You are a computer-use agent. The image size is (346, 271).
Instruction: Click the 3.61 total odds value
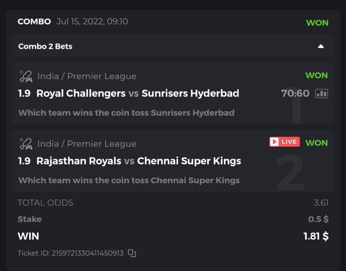coord(321,203)
